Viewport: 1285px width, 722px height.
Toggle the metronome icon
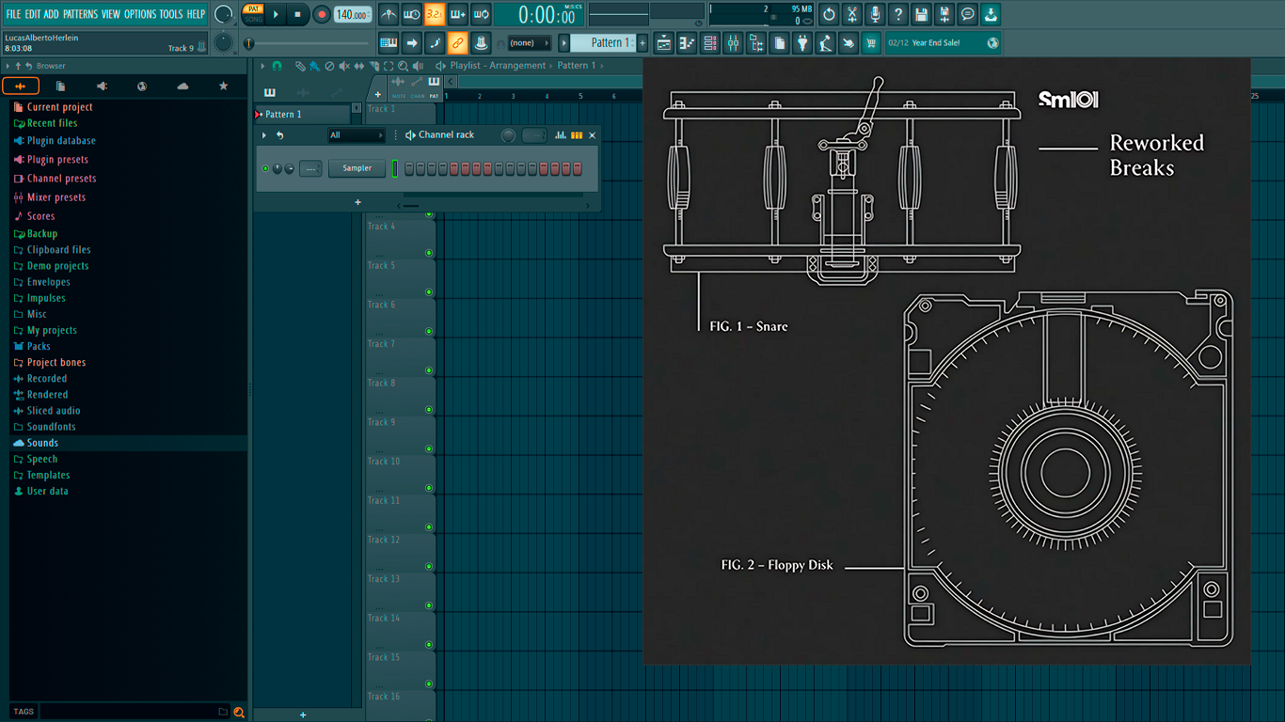(389, 14)
